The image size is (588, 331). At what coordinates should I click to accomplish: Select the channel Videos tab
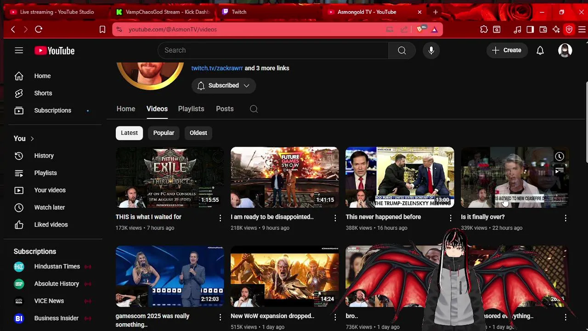[x=157, y=109]
